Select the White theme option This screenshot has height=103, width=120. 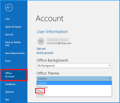point(74,95)
